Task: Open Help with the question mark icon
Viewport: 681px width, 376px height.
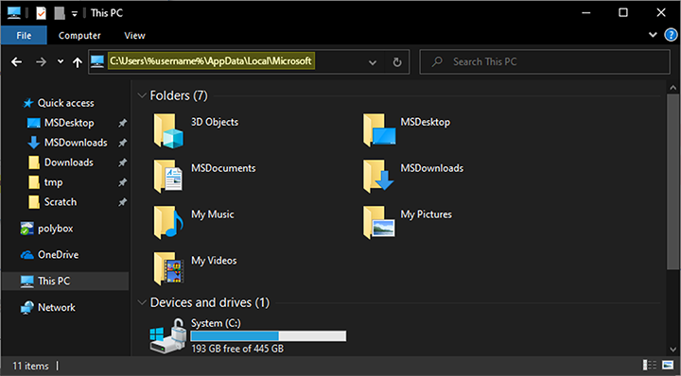Action: pos(671,35)
